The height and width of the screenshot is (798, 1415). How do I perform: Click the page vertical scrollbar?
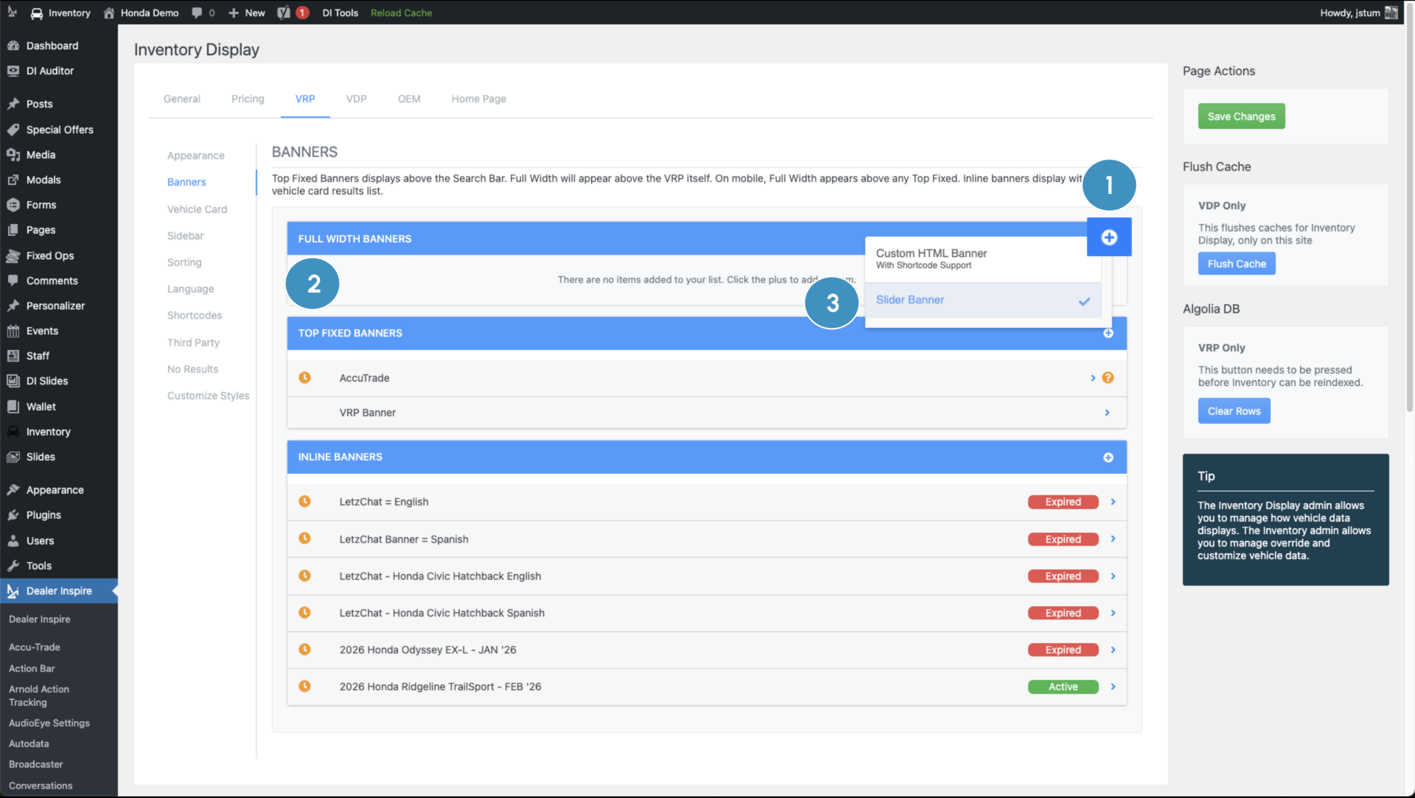click(x=1409, y=221)
